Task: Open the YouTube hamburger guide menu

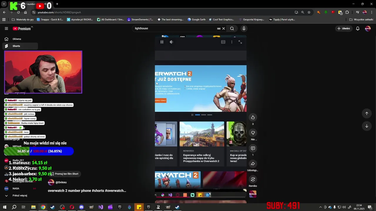Action: (x=6, y=28)
